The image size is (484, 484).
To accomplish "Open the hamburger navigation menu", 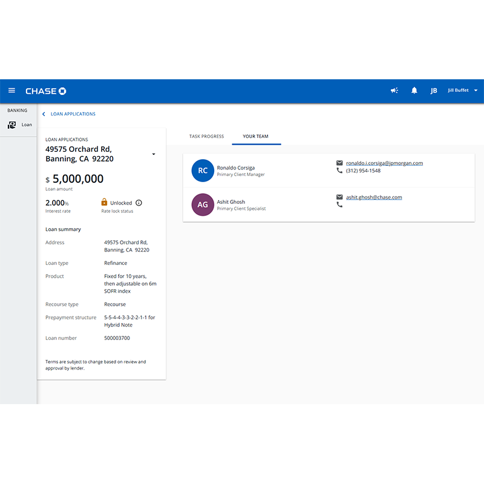I will tap(11, 91).
